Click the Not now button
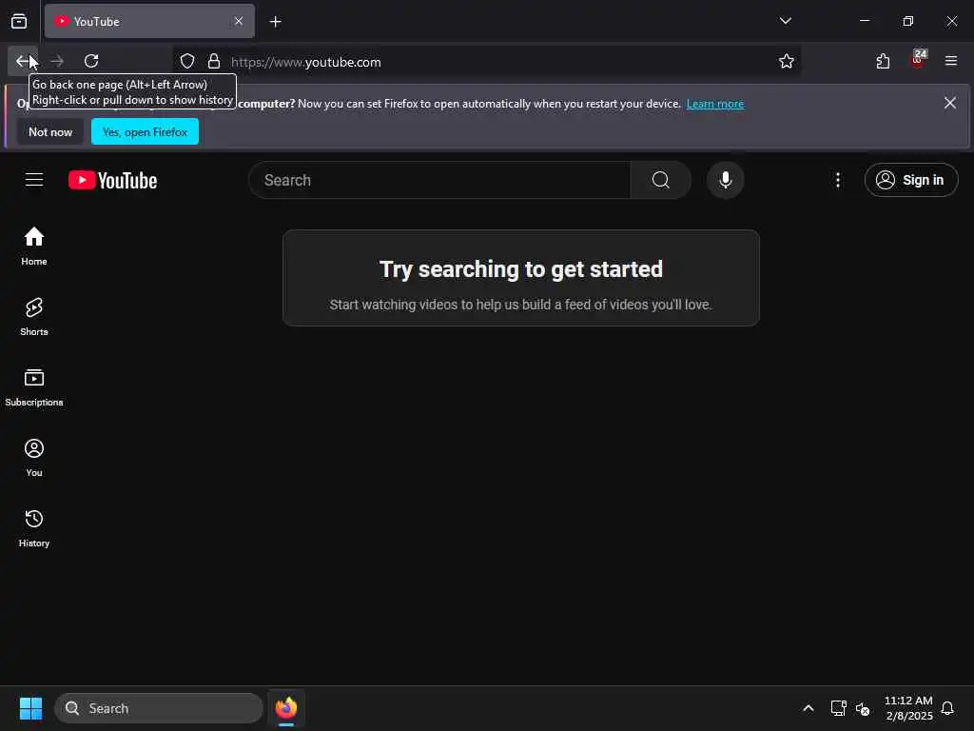The image size is (974, 731). click(x=50, y=131)
